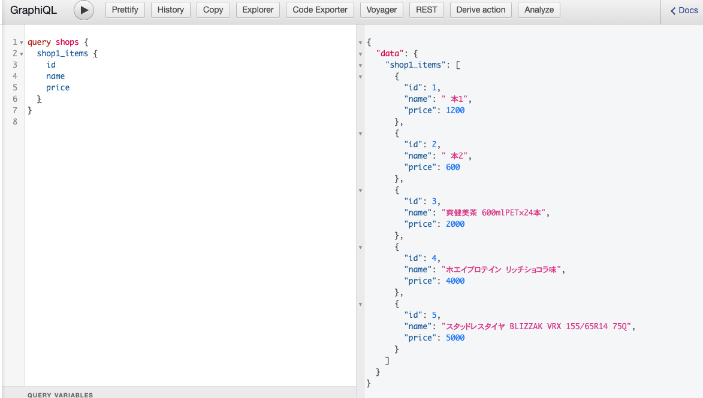Collapse the result item with id 3
The height and width of the screenshot is (398, 703).
(x=360, y=191)
